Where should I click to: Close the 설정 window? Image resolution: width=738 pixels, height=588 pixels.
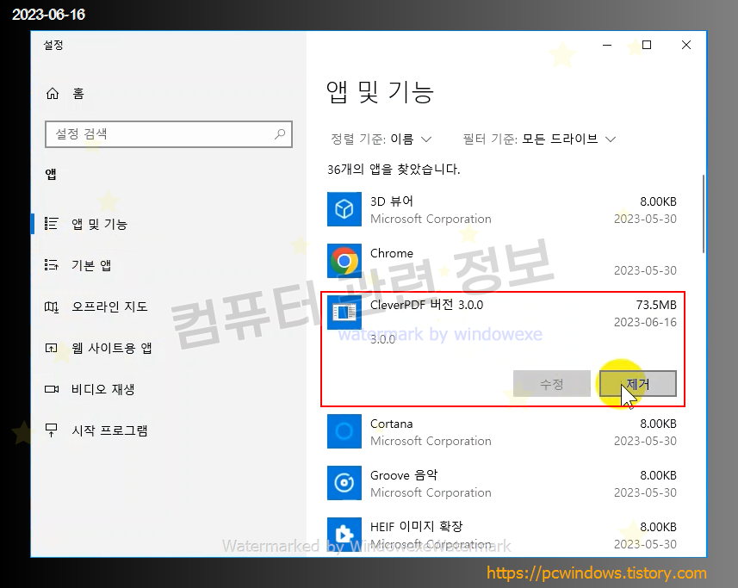coord(686,45)
